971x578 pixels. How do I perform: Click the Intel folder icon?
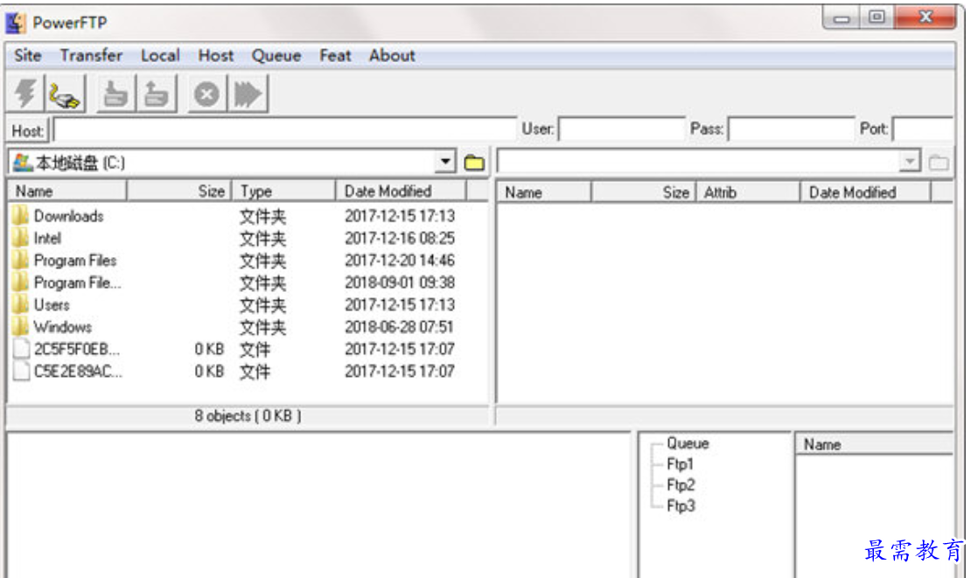(20, 238)
